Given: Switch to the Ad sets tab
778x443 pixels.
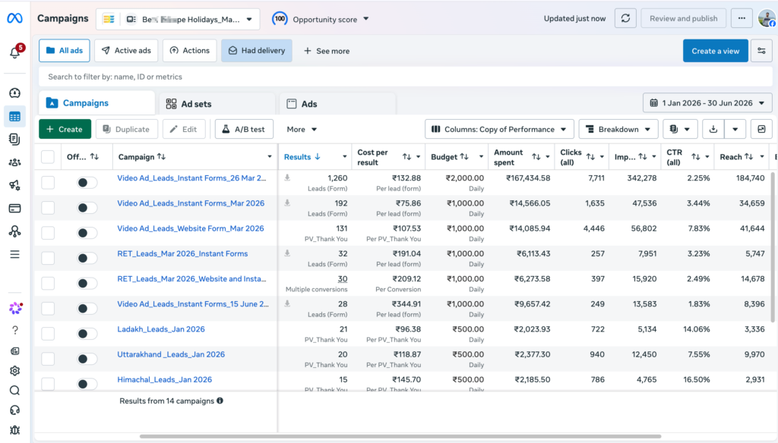Looking at the screenshot, I should (217, 104).
